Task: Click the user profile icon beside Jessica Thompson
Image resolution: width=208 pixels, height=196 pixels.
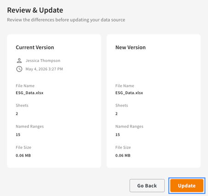Action: (19, 61)
